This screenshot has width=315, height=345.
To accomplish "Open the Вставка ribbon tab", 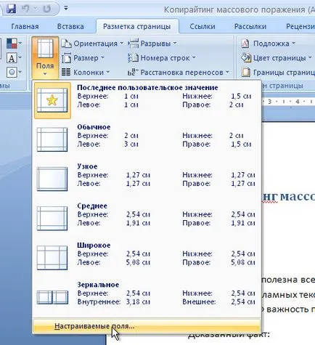I will 70,26.
